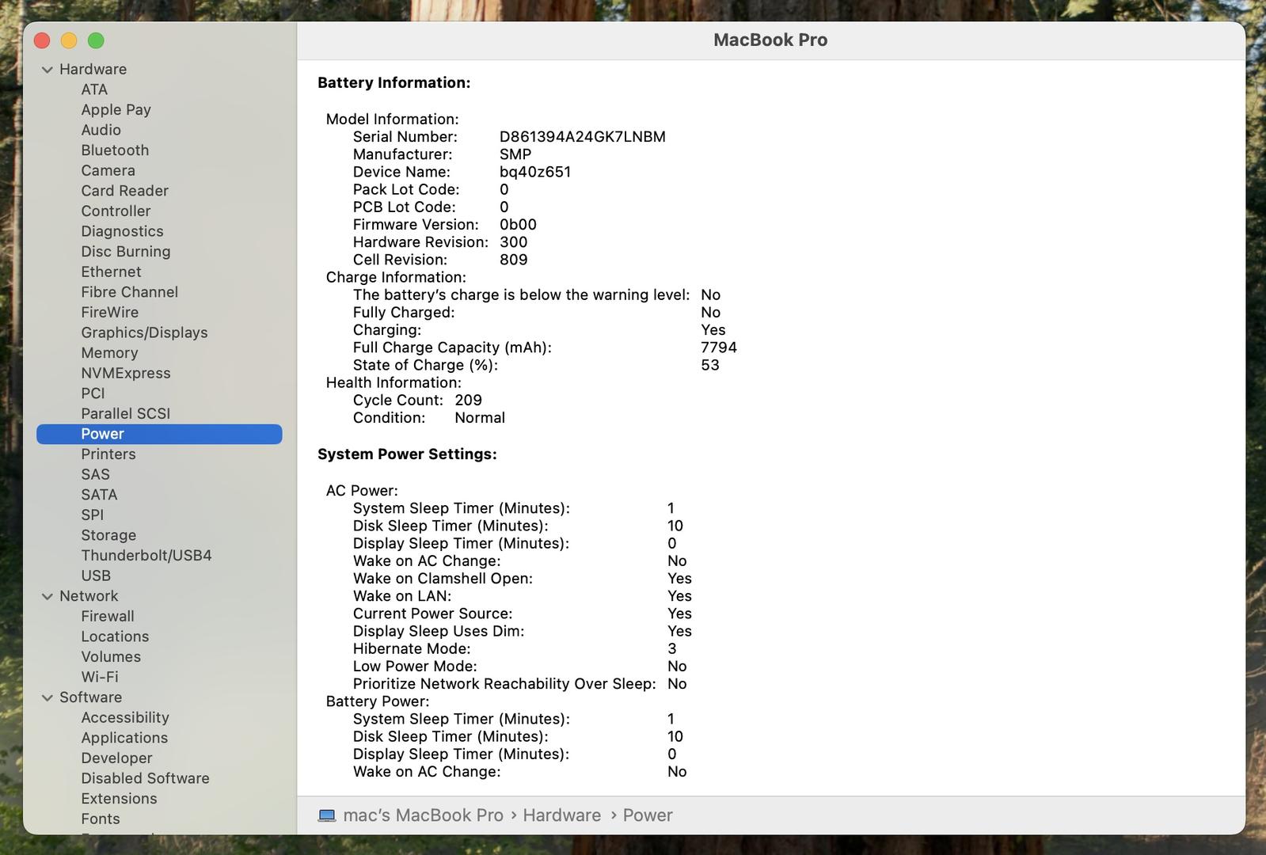Show Storage information
The width and height of the screenshot is (1266, 855).
point(108,535)
